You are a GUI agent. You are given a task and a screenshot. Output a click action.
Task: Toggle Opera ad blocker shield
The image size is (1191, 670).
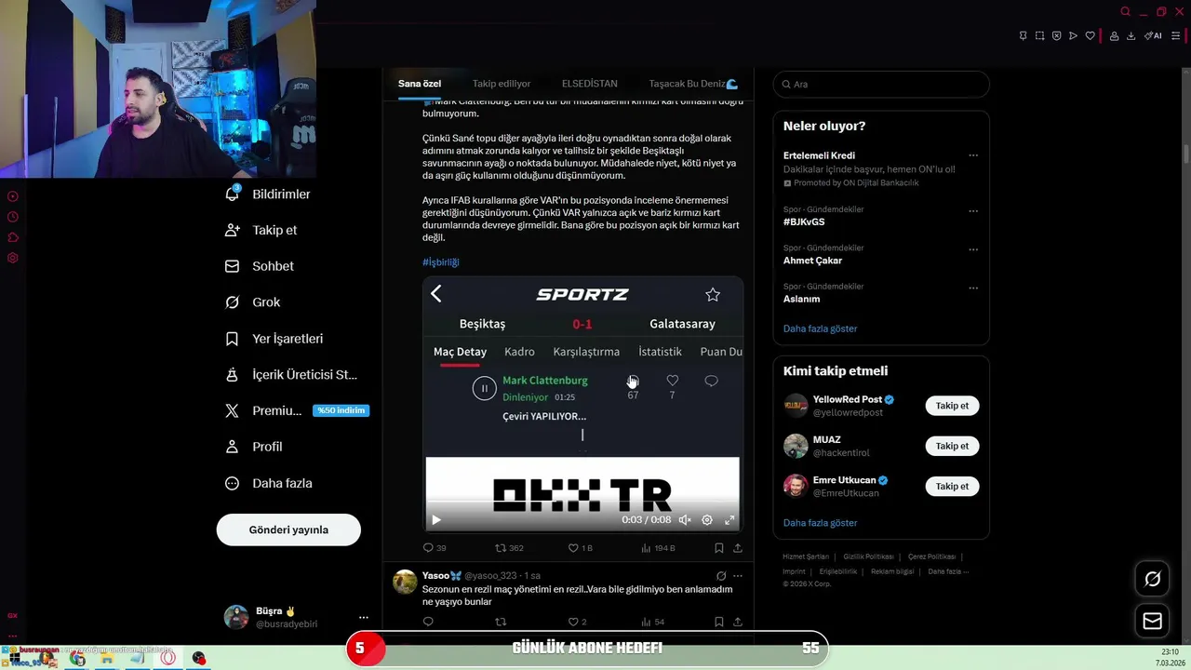click(x=1056, y=35)
